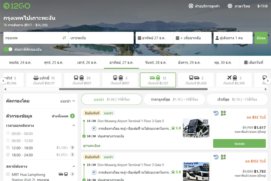Open the เลือกวันที่ calendar picker
Screen dimensions: 271x181
254,62
